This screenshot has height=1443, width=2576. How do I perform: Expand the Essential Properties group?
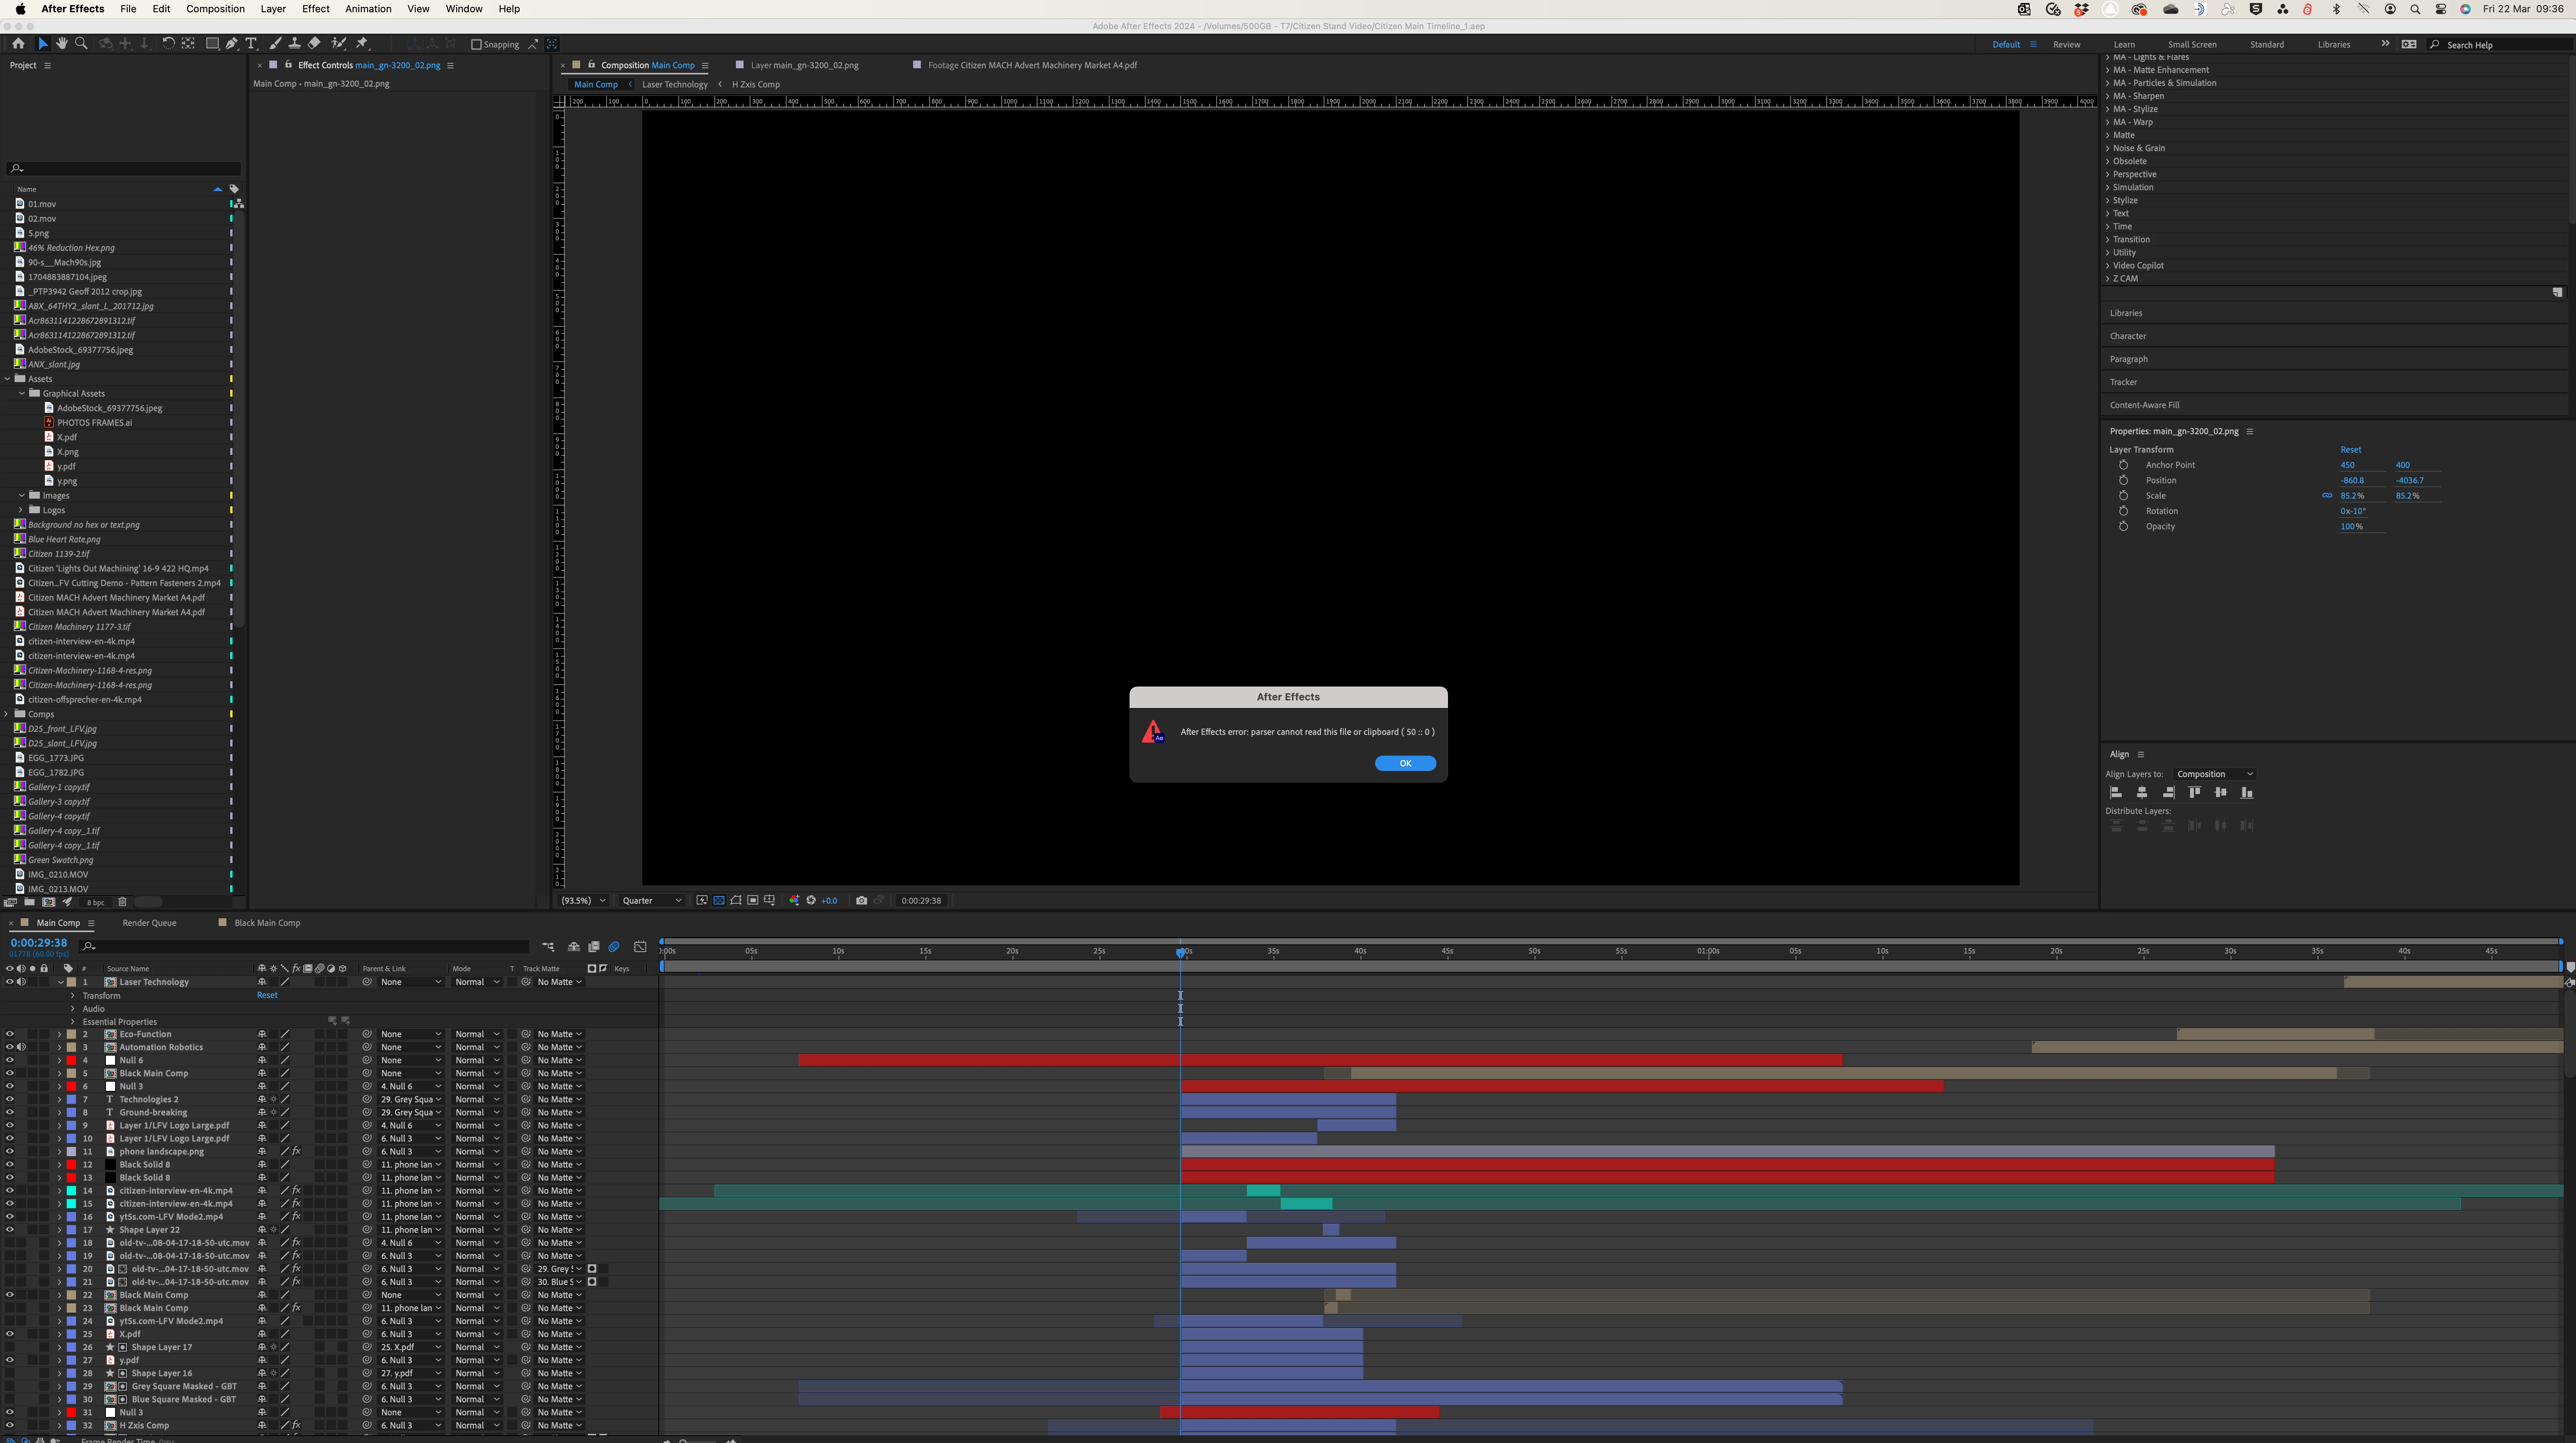pos(73,1022)
